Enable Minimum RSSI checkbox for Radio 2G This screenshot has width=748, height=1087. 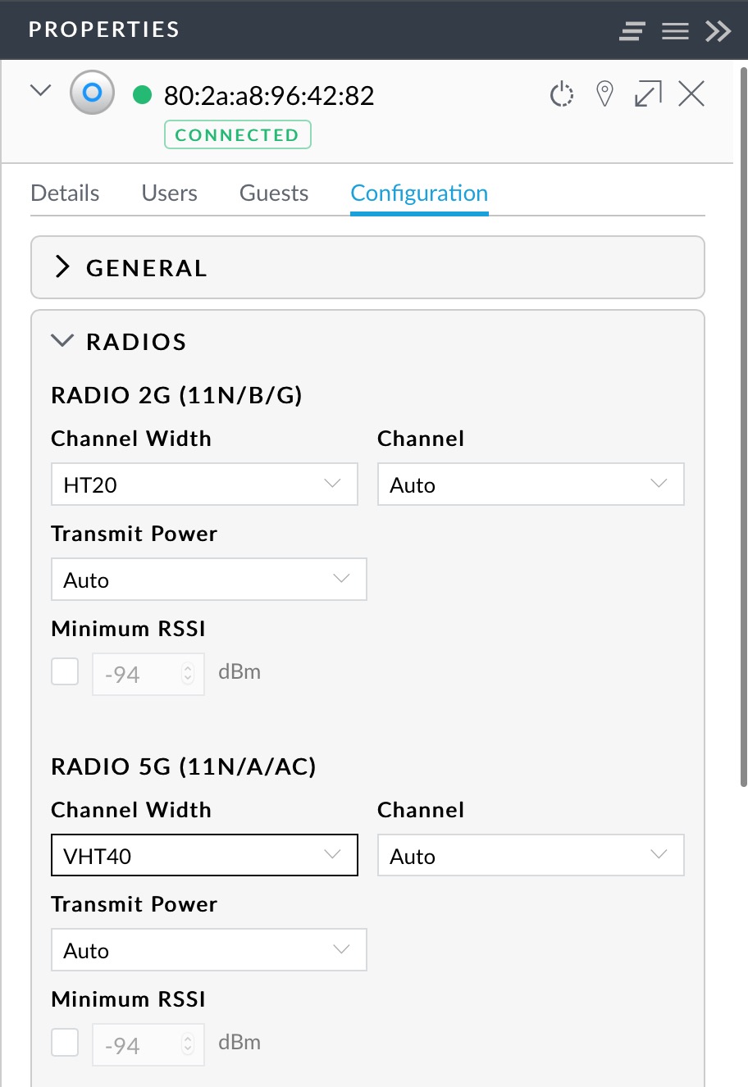coord(65,671)
